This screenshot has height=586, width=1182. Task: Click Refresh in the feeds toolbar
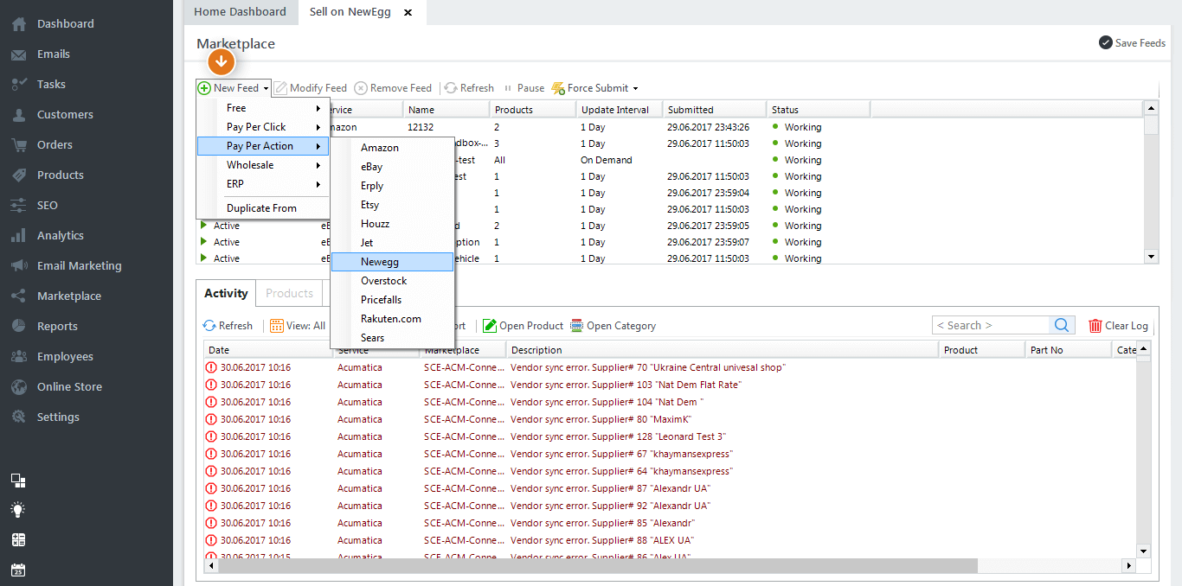click(469, 88)
